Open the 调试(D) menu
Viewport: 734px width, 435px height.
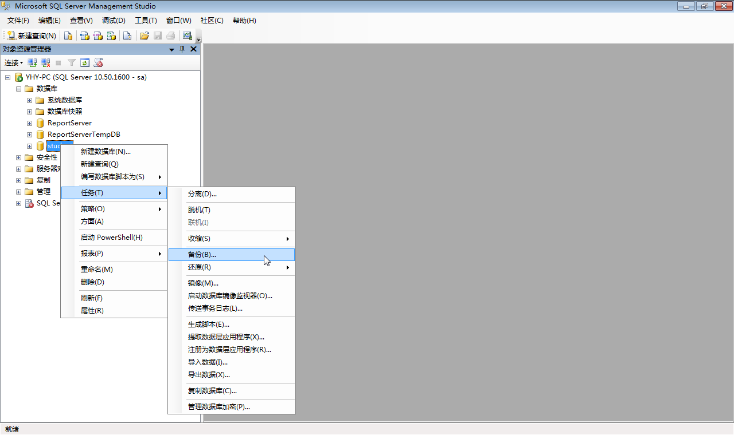tap(114, 21)
